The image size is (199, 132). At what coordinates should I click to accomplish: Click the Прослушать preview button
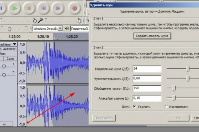coord(104,118)
